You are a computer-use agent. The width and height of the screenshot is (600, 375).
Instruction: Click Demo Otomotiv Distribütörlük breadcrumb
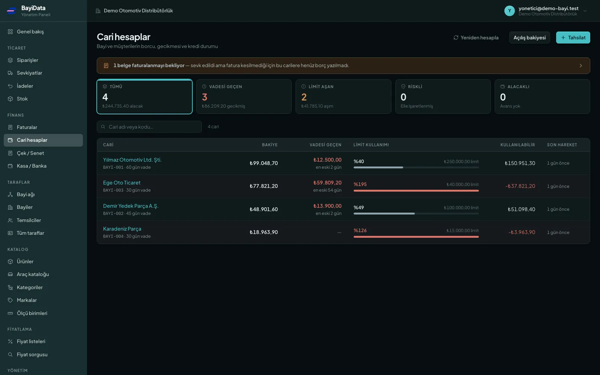[x=138, y=11]
